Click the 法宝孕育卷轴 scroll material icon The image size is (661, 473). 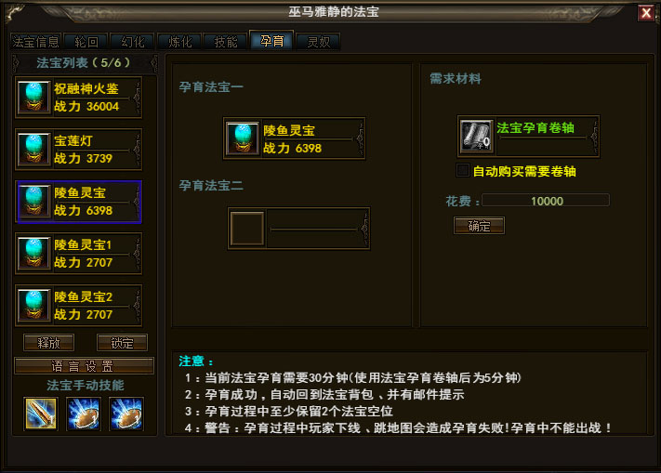coord(476,136)
